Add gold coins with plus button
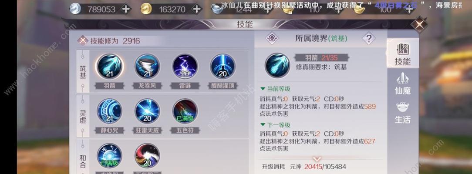Screen dimensions: 472x174 click(196, 9)
